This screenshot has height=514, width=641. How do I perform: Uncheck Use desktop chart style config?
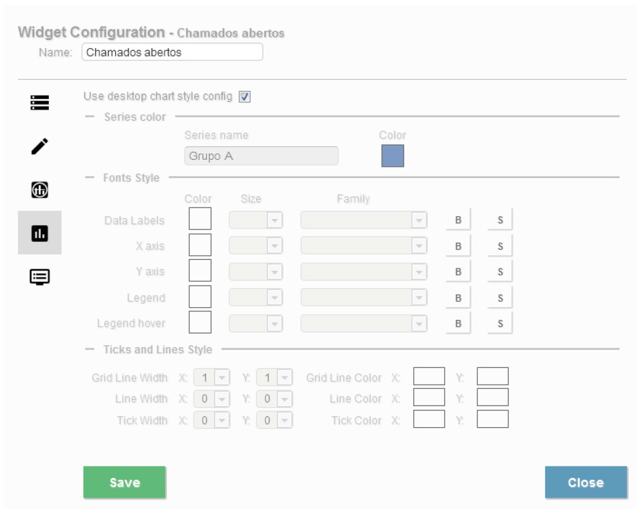tap(245, 97)
